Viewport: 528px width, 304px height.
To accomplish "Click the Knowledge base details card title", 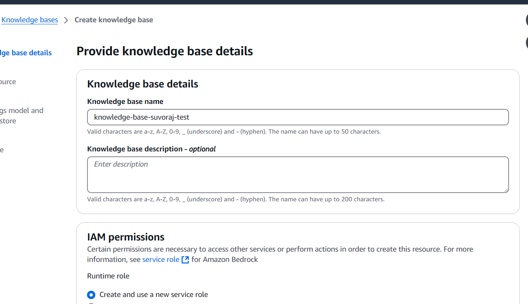I will coord(143,84).
